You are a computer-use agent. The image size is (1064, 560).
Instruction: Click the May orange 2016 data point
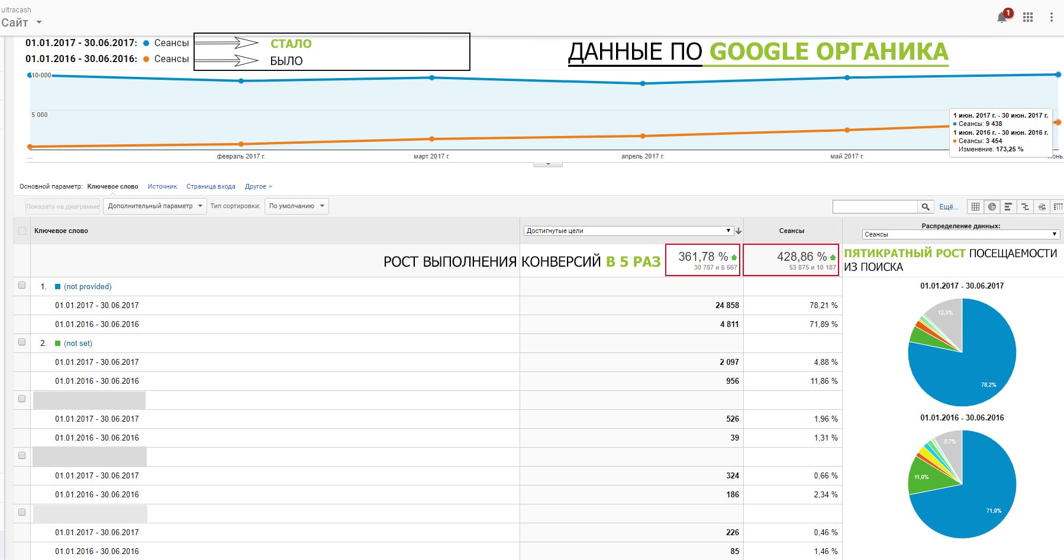pos(847,130)
